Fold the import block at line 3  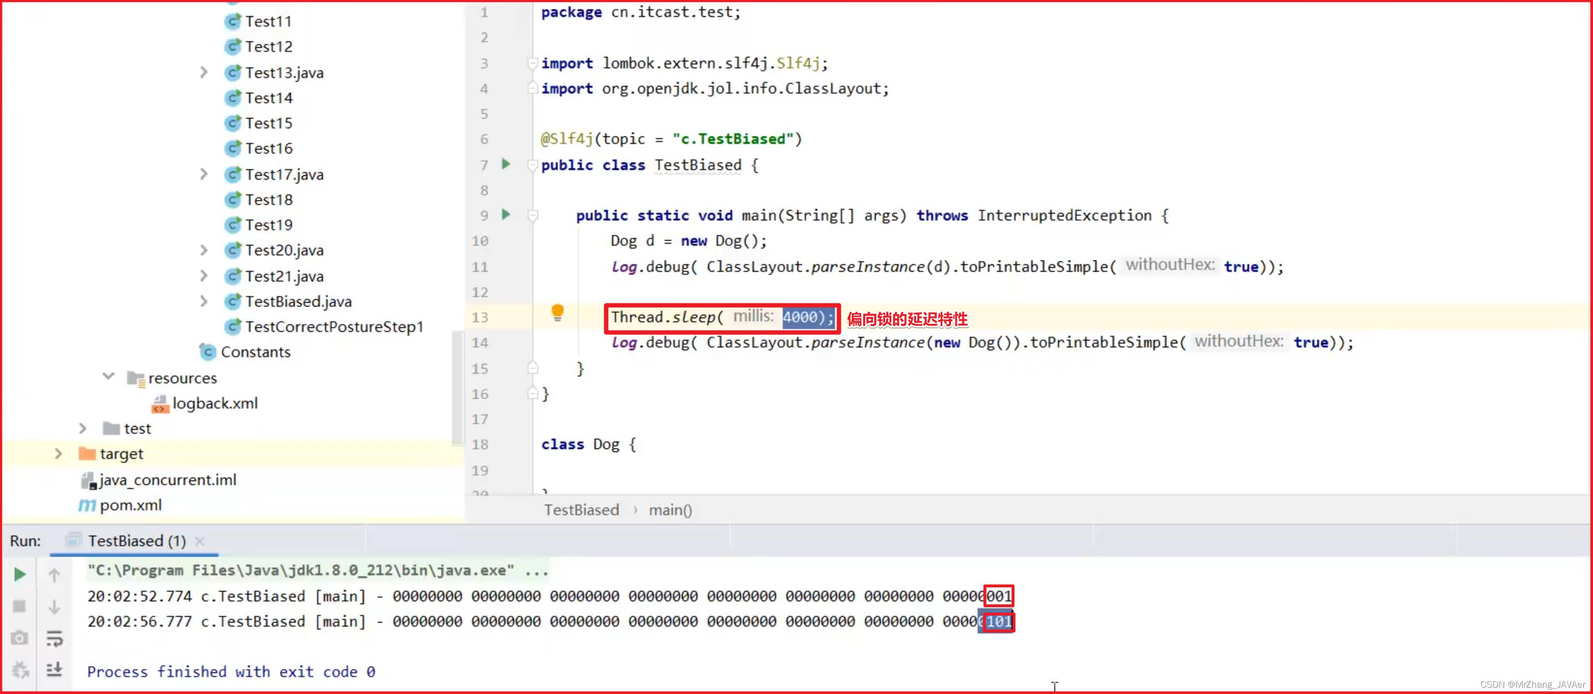532,63
